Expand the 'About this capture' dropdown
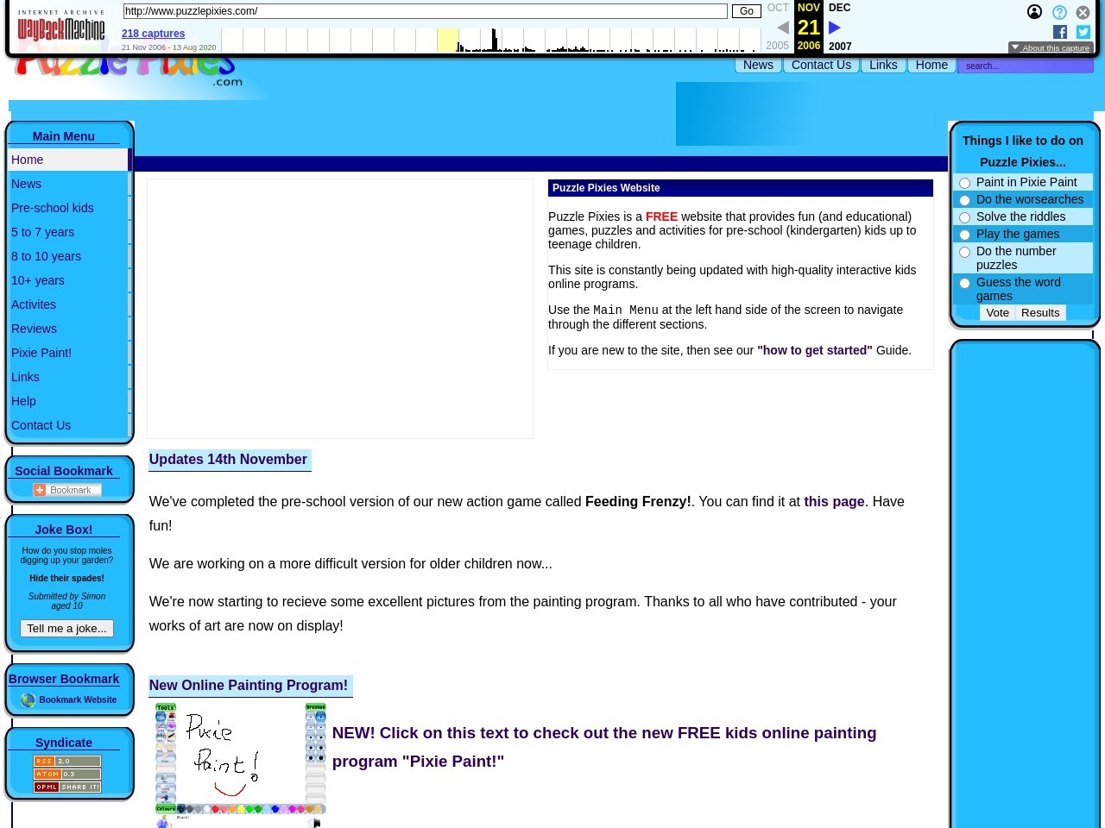The height and width of the screenshot is (828, 1105). pos(1051,48)
